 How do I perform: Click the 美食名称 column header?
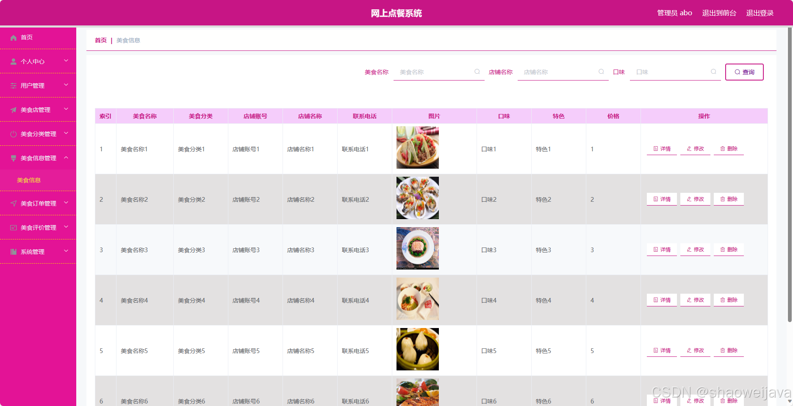(x=145, y=116)
